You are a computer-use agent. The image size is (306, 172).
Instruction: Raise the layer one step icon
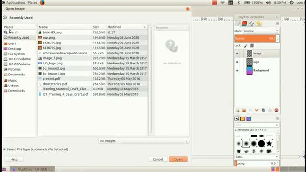point(251,110)
